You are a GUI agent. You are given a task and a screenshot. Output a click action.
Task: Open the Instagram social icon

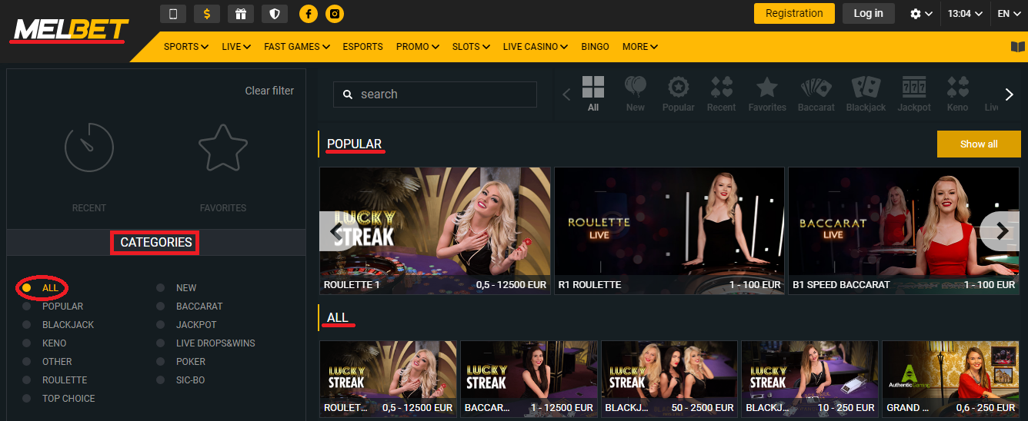[x=334, y=13]
